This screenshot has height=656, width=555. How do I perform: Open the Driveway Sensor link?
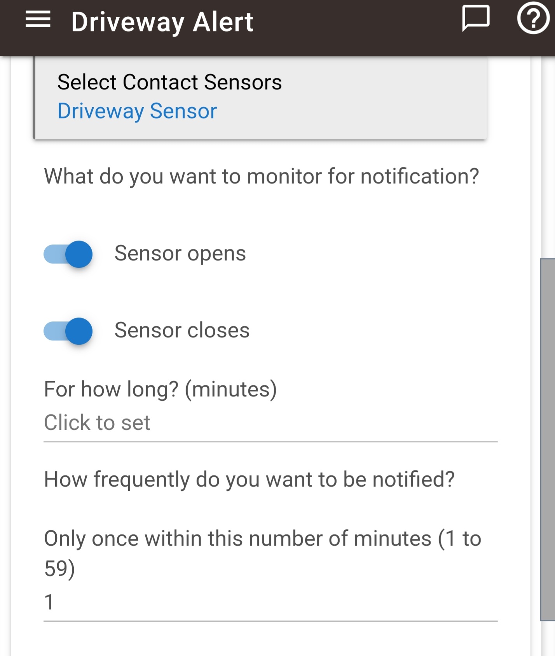point(137,111)
